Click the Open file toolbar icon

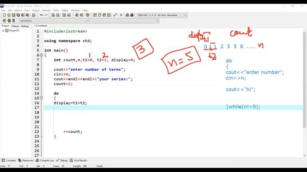pos(9,15)
